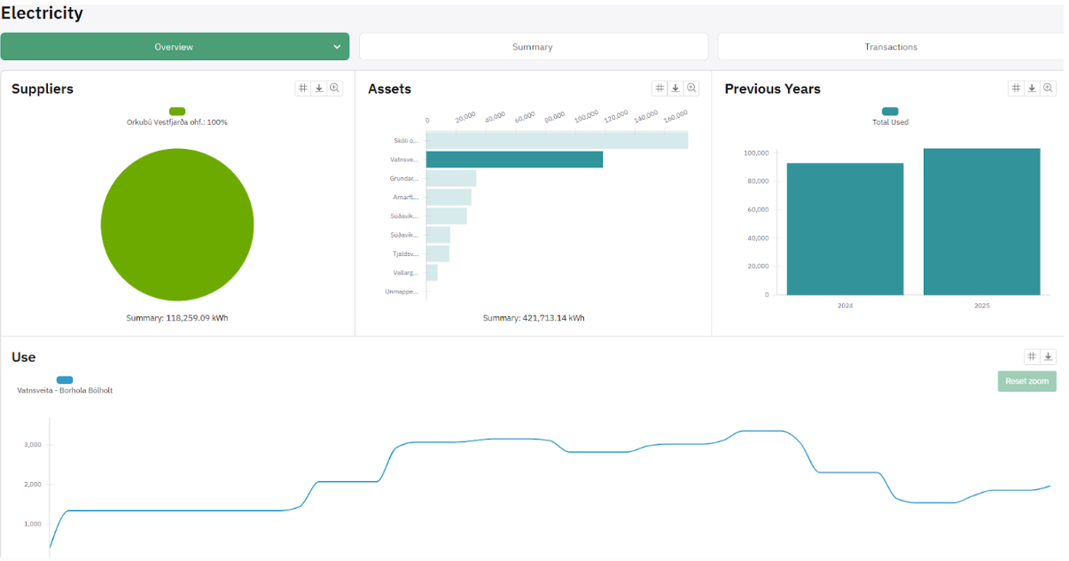Click the Assets panel title

click(390, 89)
